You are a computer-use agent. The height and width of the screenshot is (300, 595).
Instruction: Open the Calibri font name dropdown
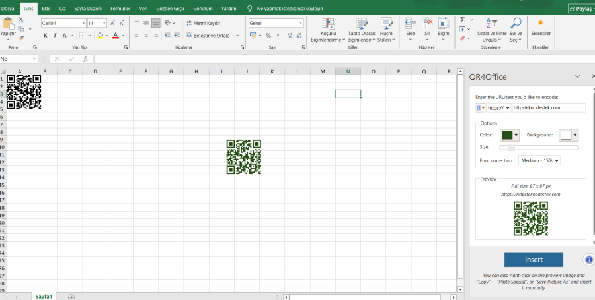coord(83,24)
